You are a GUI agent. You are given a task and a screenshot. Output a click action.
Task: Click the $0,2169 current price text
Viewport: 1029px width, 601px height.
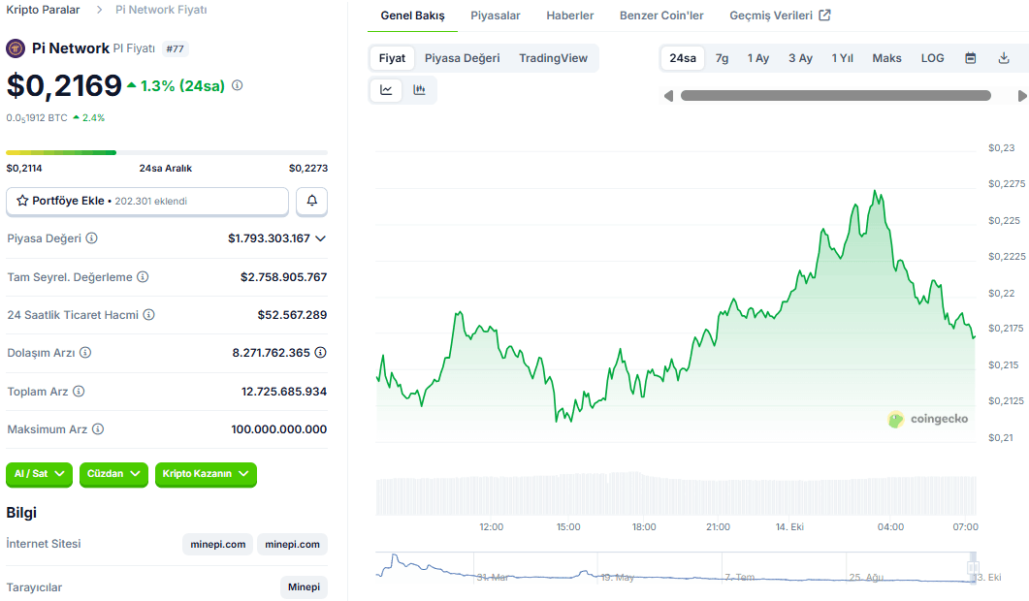coord(64,85)
